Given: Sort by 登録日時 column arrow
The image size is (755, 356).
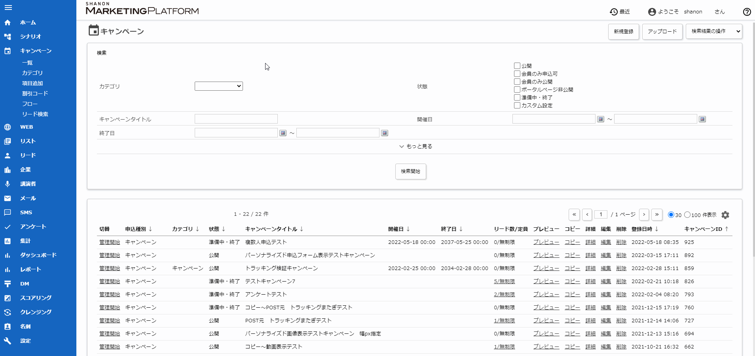Looking at the screenshot, I should click(656, 229).
